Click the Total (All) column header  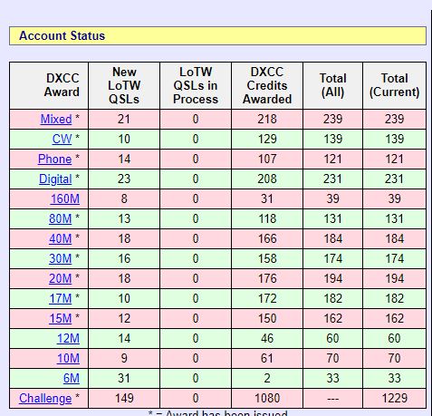pos(333,85)
